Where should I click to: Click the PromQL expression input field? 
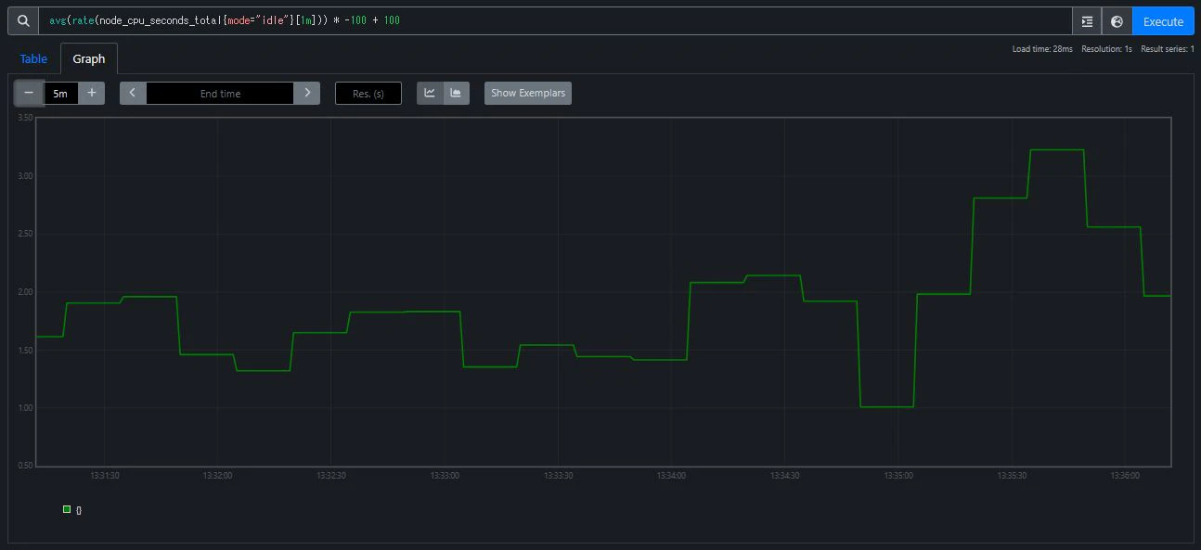[x=555, y=21]
